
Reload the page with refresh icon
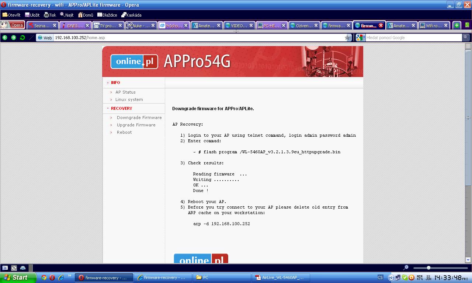pyautogui.click(x=22, y=38)
